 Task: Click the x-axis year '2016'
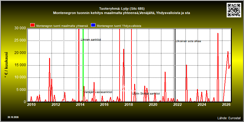coord(104,105)
